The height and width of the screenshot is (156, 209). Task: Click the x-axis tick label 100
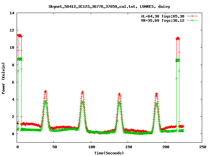91,147
